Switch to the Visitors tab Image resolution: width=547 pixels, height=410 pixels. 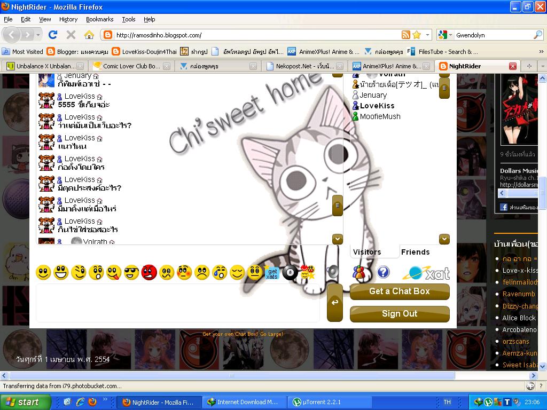tap(367, 252)
